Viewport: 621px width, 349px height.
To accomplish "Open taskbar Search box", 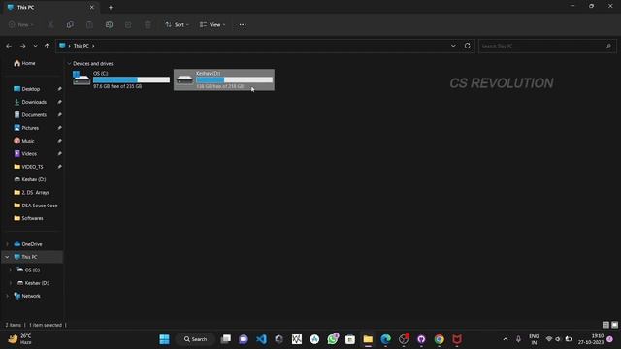I will pyautogui.click(x=195, y=339).
